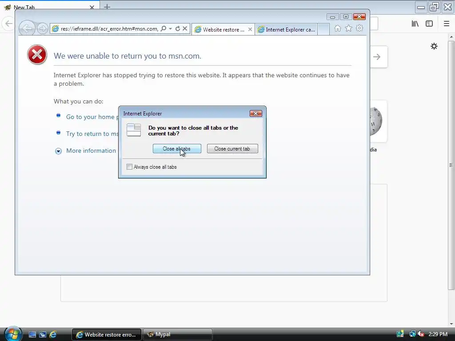The width and height of the screenshot is (455, 341).
Task: Switch to the Internet Explorer ca... tab
Action: click(286, 29)
